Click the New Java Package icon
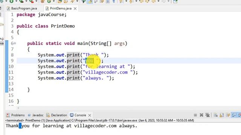Image resolution: width=241 pixels, height=135 pixels. [43, 1]
